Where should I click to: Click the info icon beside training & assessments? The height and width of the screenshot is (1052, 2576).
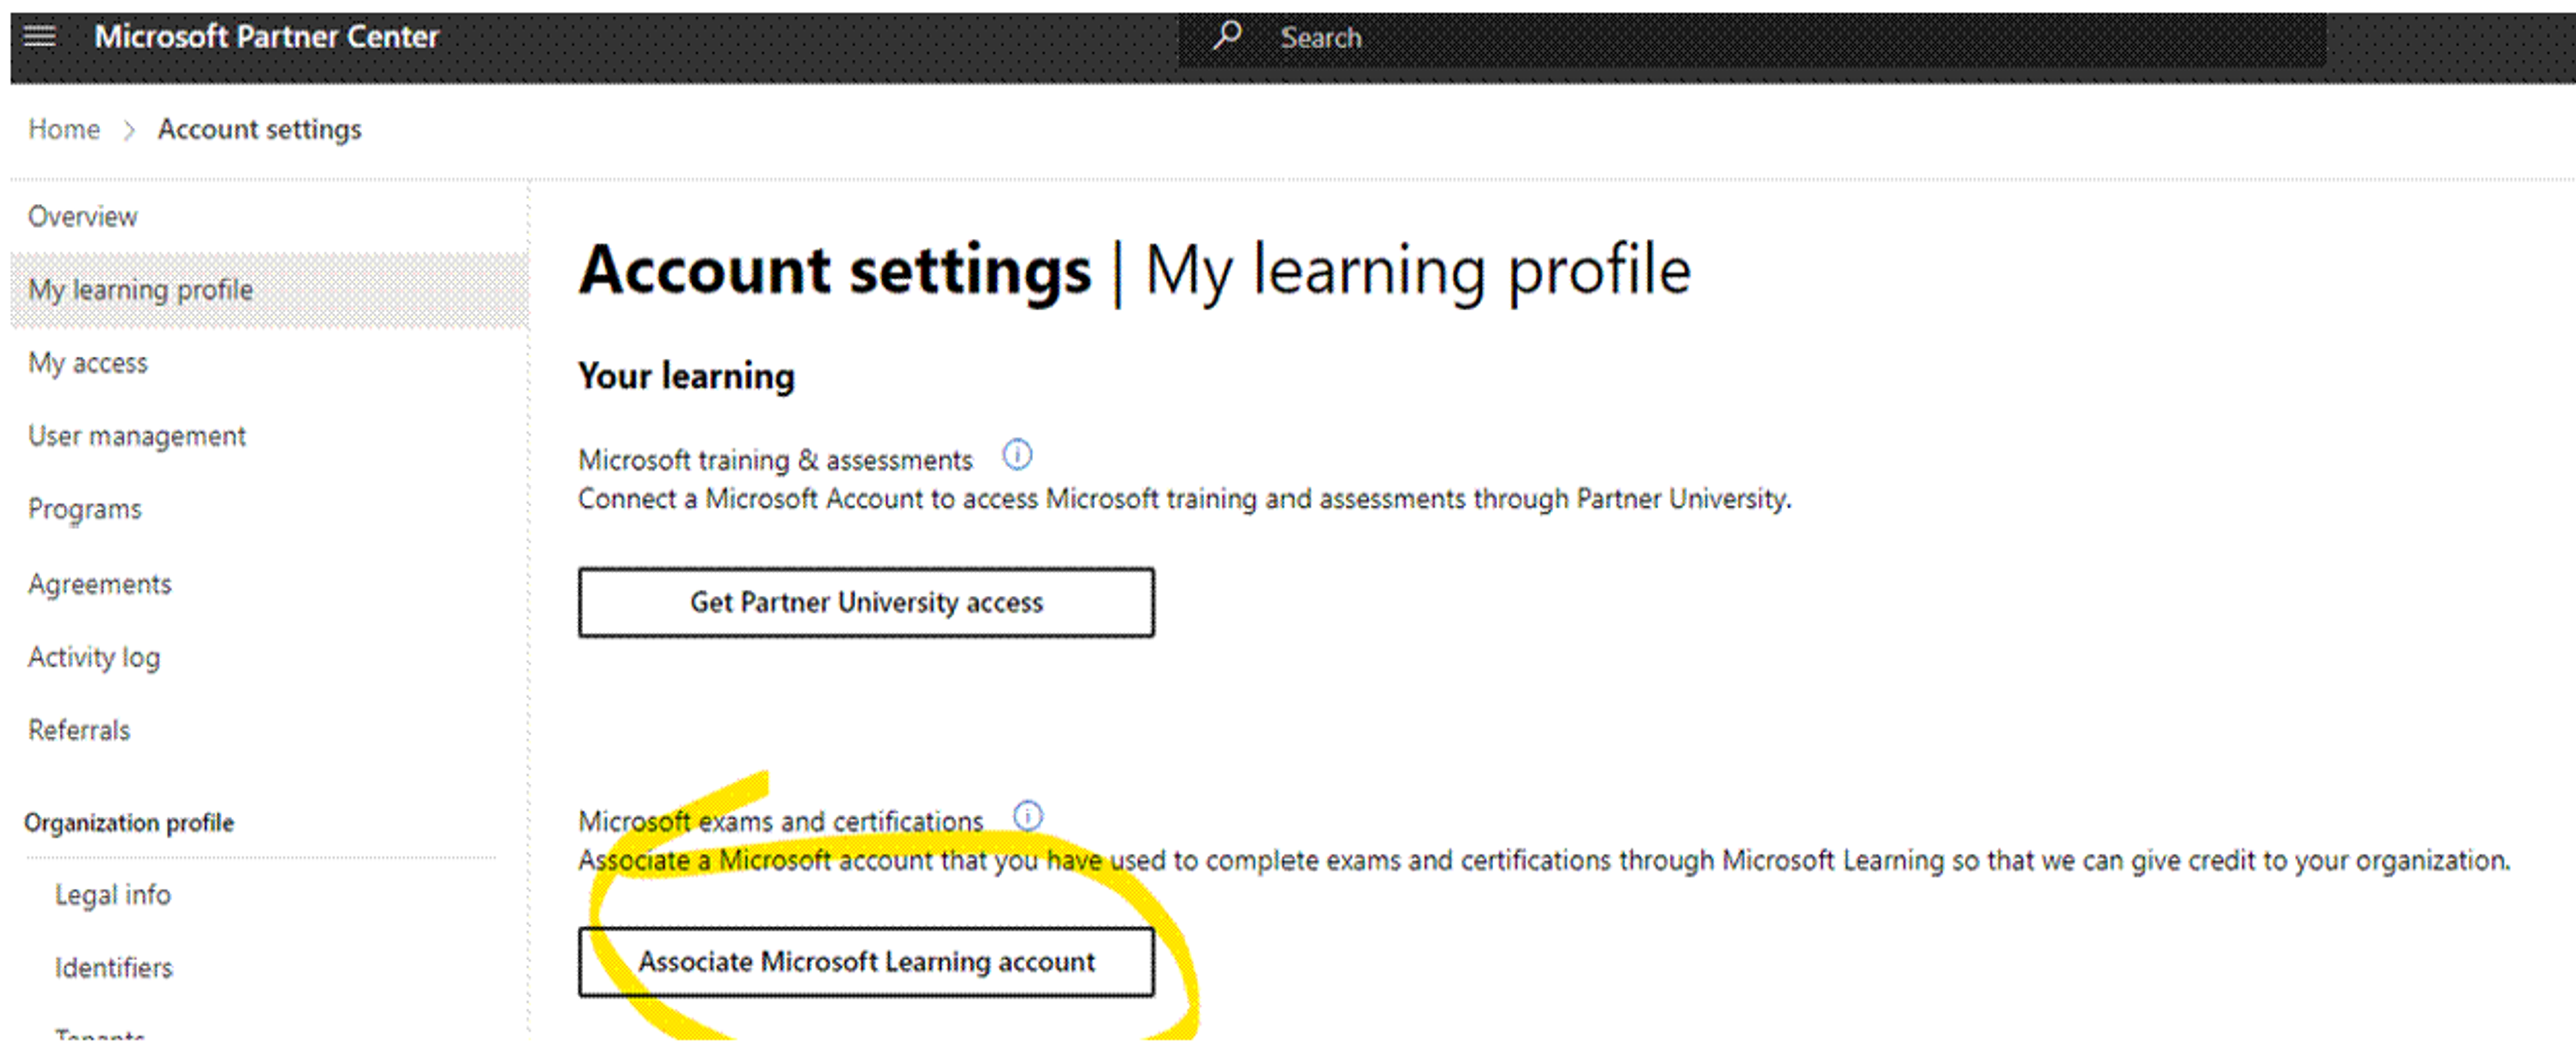pos(1017,455)
